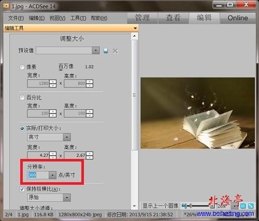This screenshot has width=259, height=221.
Task: Decrease the pixel height 800 stepper
Action: (x=90, y=85)
